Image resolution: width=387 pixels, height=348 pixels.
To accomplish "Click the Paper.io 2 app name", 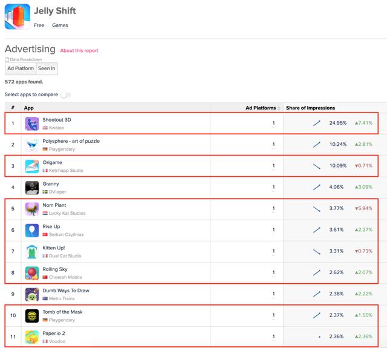I will 55,333.
